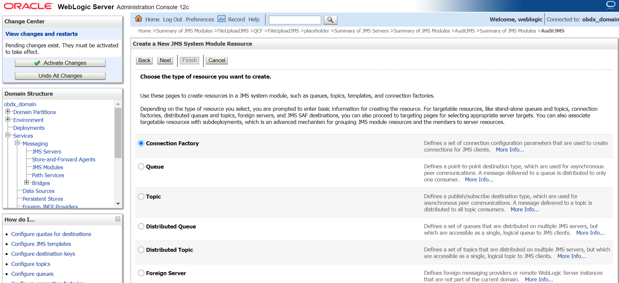Screen dimensions: 619x283
Task: Open More Info for Connection Factory
Action: click(x=510, y=150)
